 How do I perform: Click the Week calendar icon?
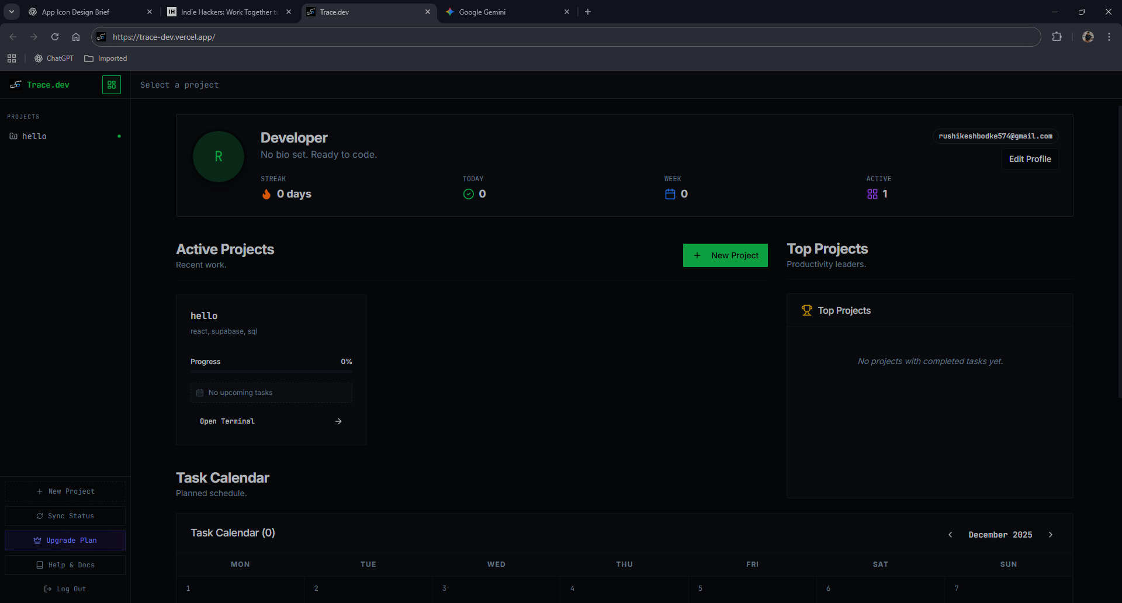tap(670, 194)
